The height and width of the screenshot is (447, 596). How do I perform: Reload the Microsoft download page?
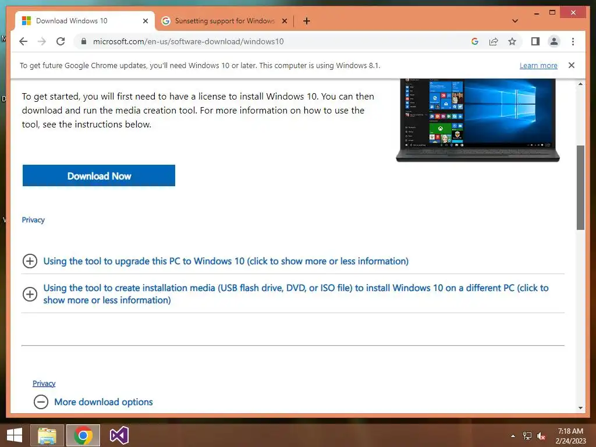(x=61, y=41)
